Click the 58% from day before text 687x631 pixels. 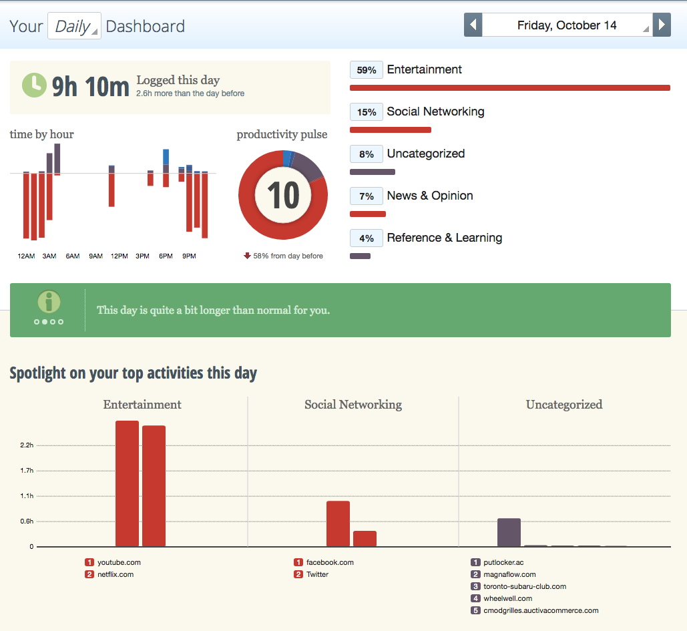point(288,256)
